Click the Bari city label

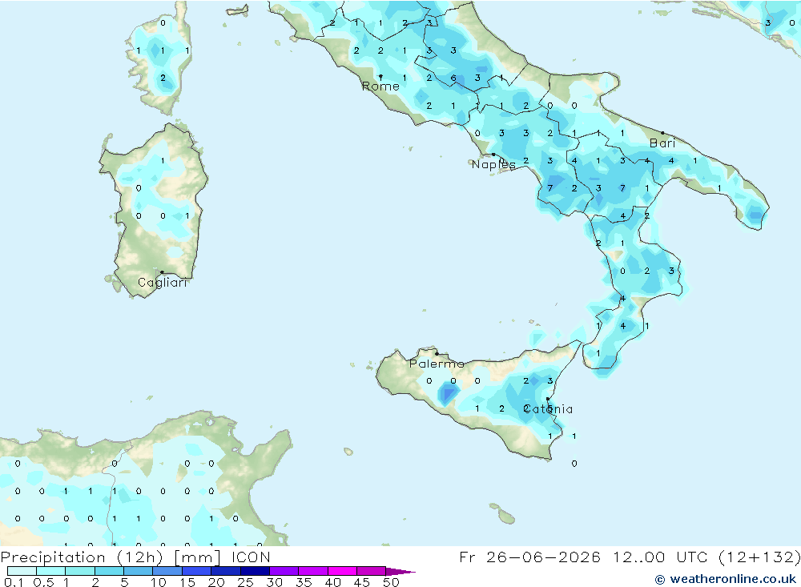pyautogui.click(x=662, y=143)
